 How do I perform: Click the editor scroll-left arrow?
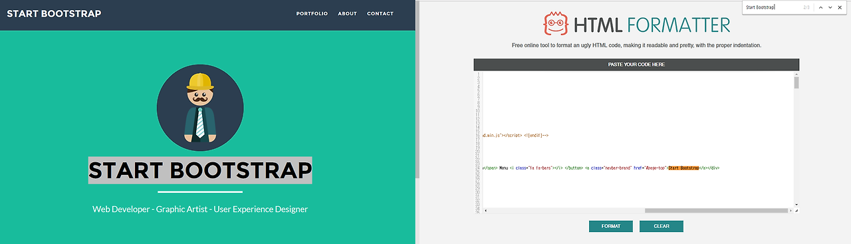click(x=485, y=211)
